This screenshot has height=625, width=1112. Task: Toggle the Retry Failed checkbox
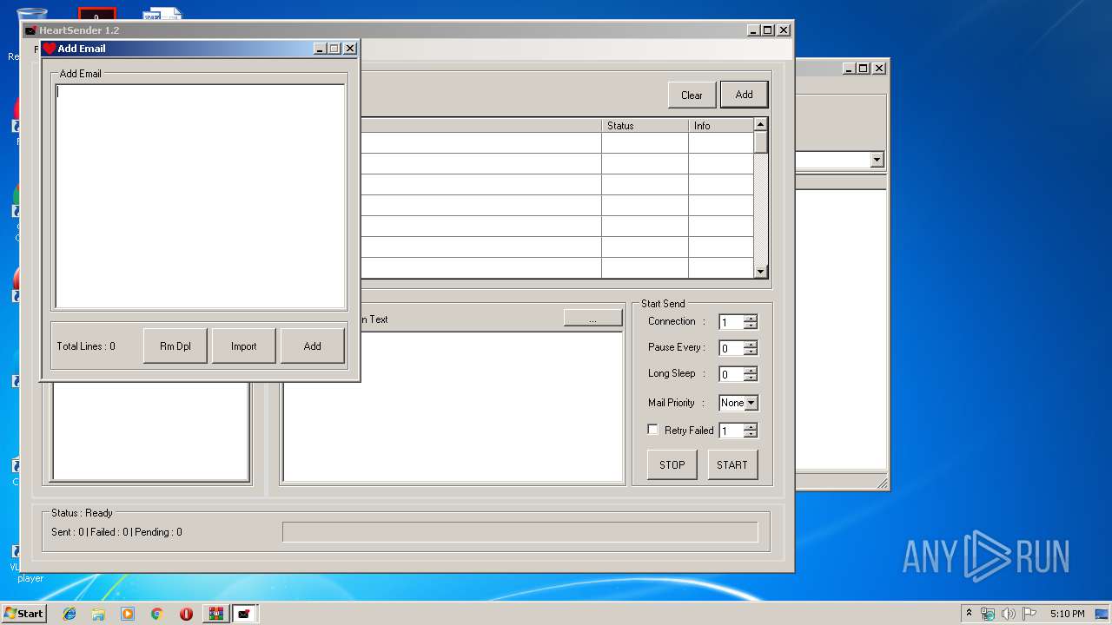pos(652,430)
